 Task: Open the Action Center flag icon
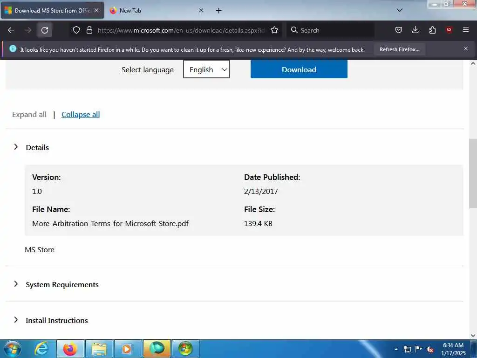(x=419, y=349)
